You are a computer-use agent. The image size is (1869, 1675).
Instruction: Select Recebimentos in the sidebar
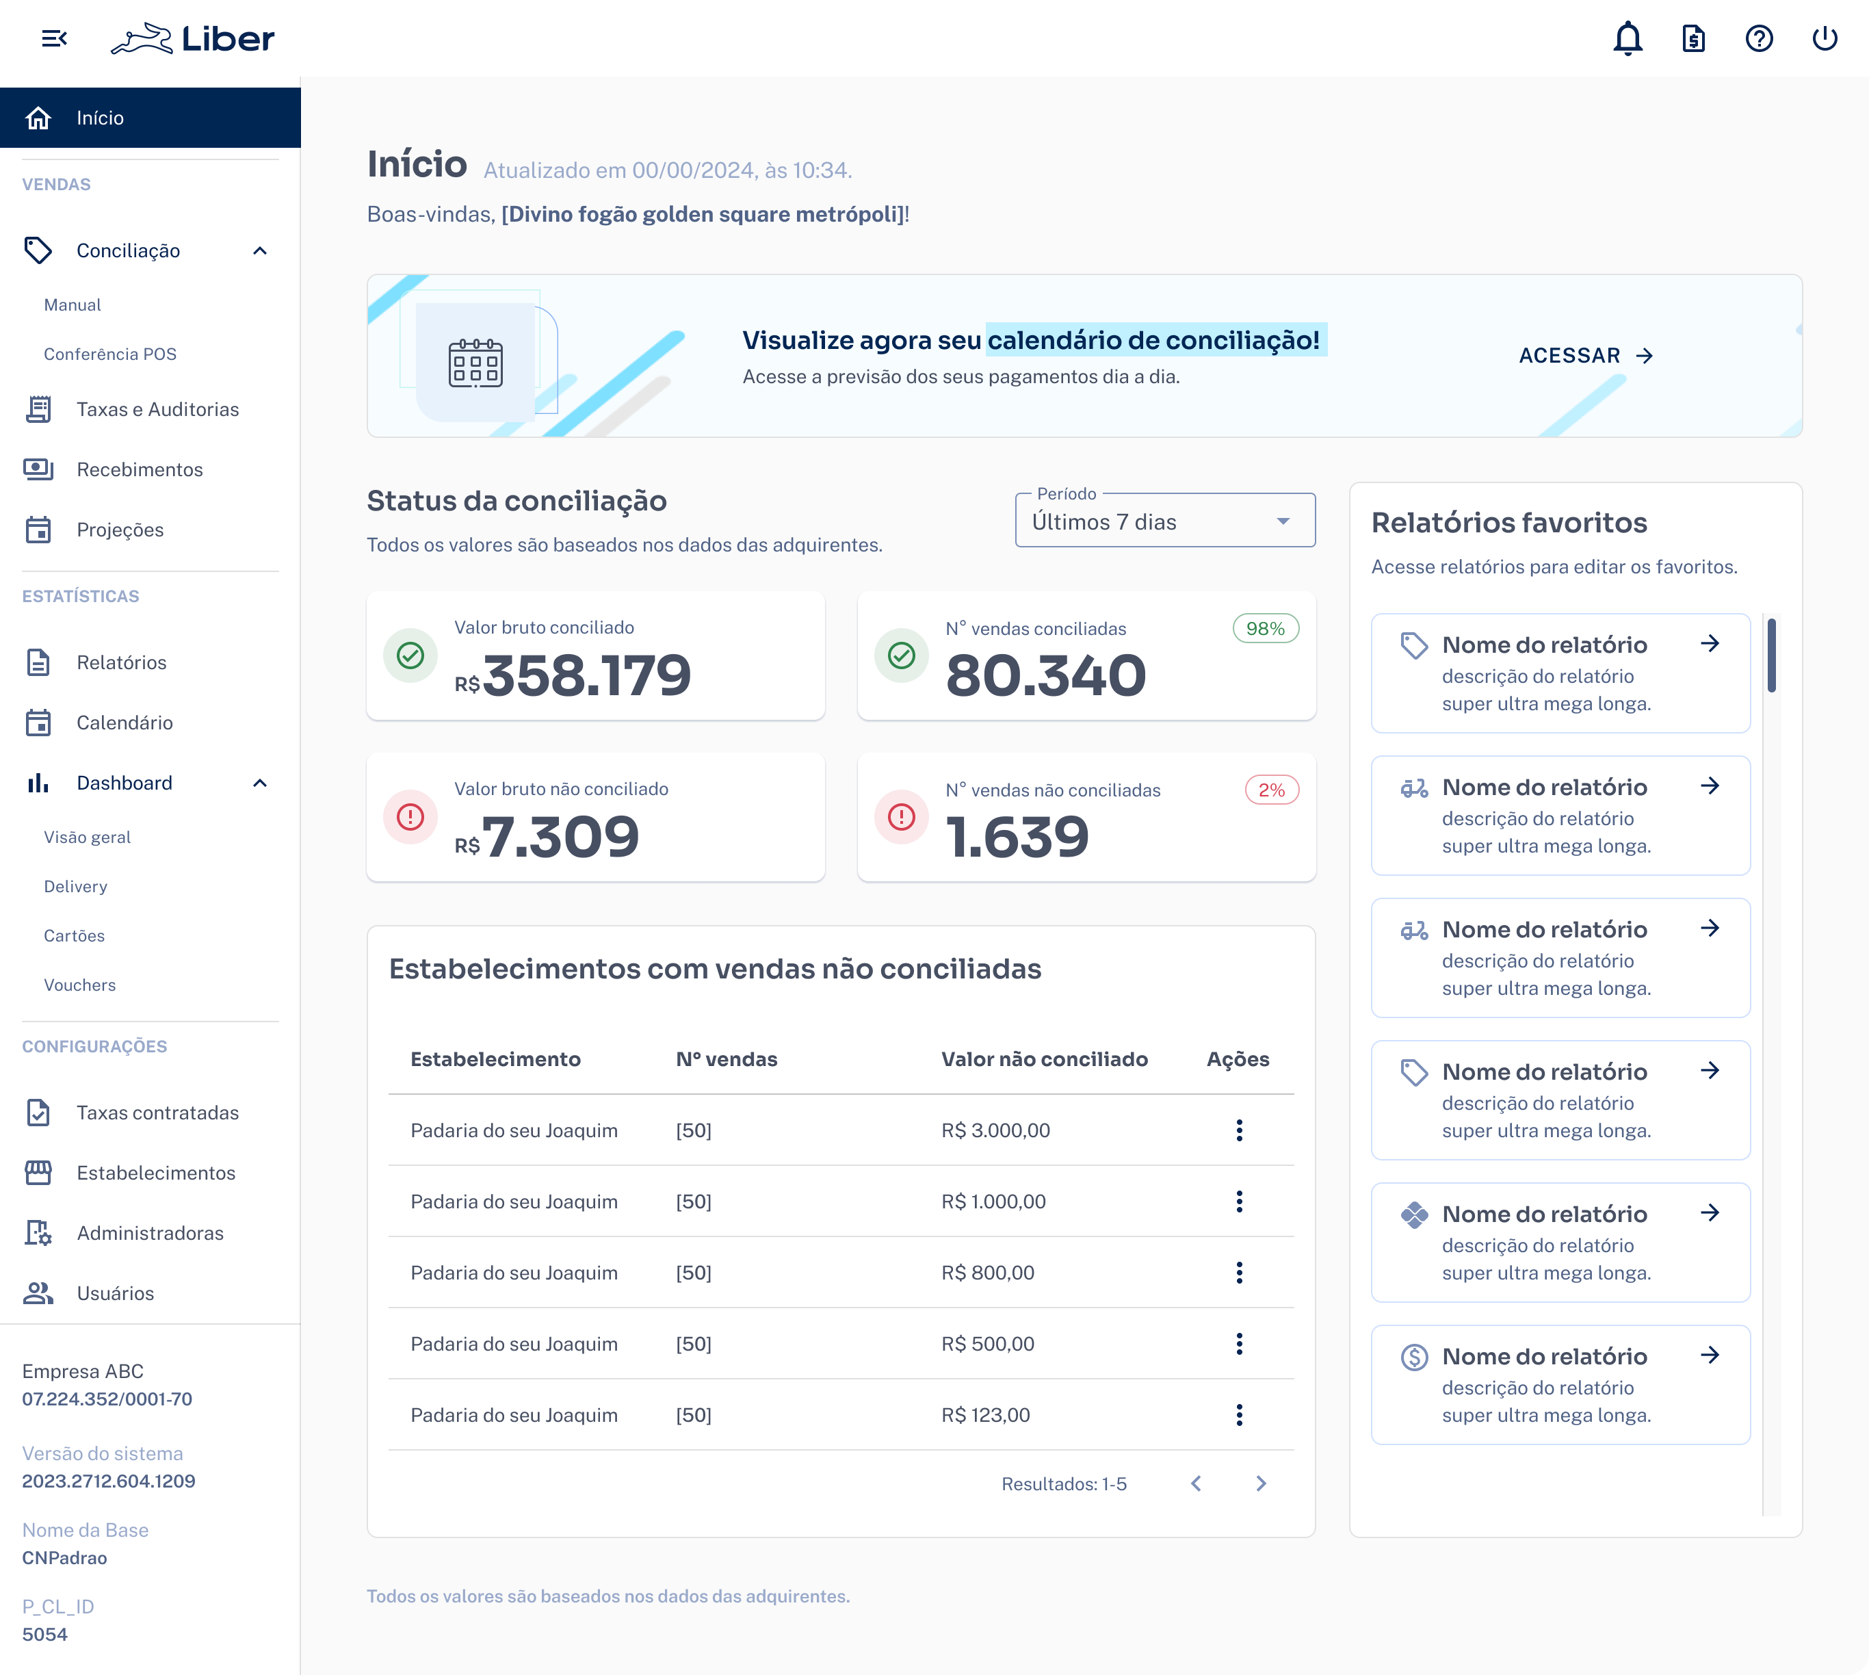coord(140,469)
